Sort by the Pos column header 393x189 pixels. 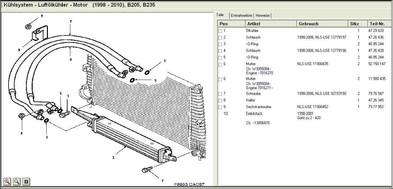pos(231,24)
